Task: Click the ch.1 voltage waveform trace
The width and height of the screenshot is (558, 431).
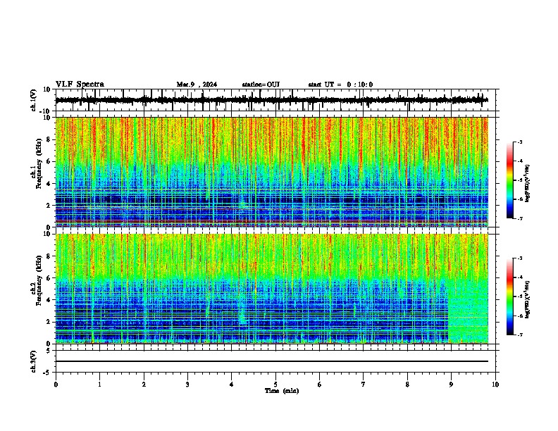Action: [x=272, y=100]
